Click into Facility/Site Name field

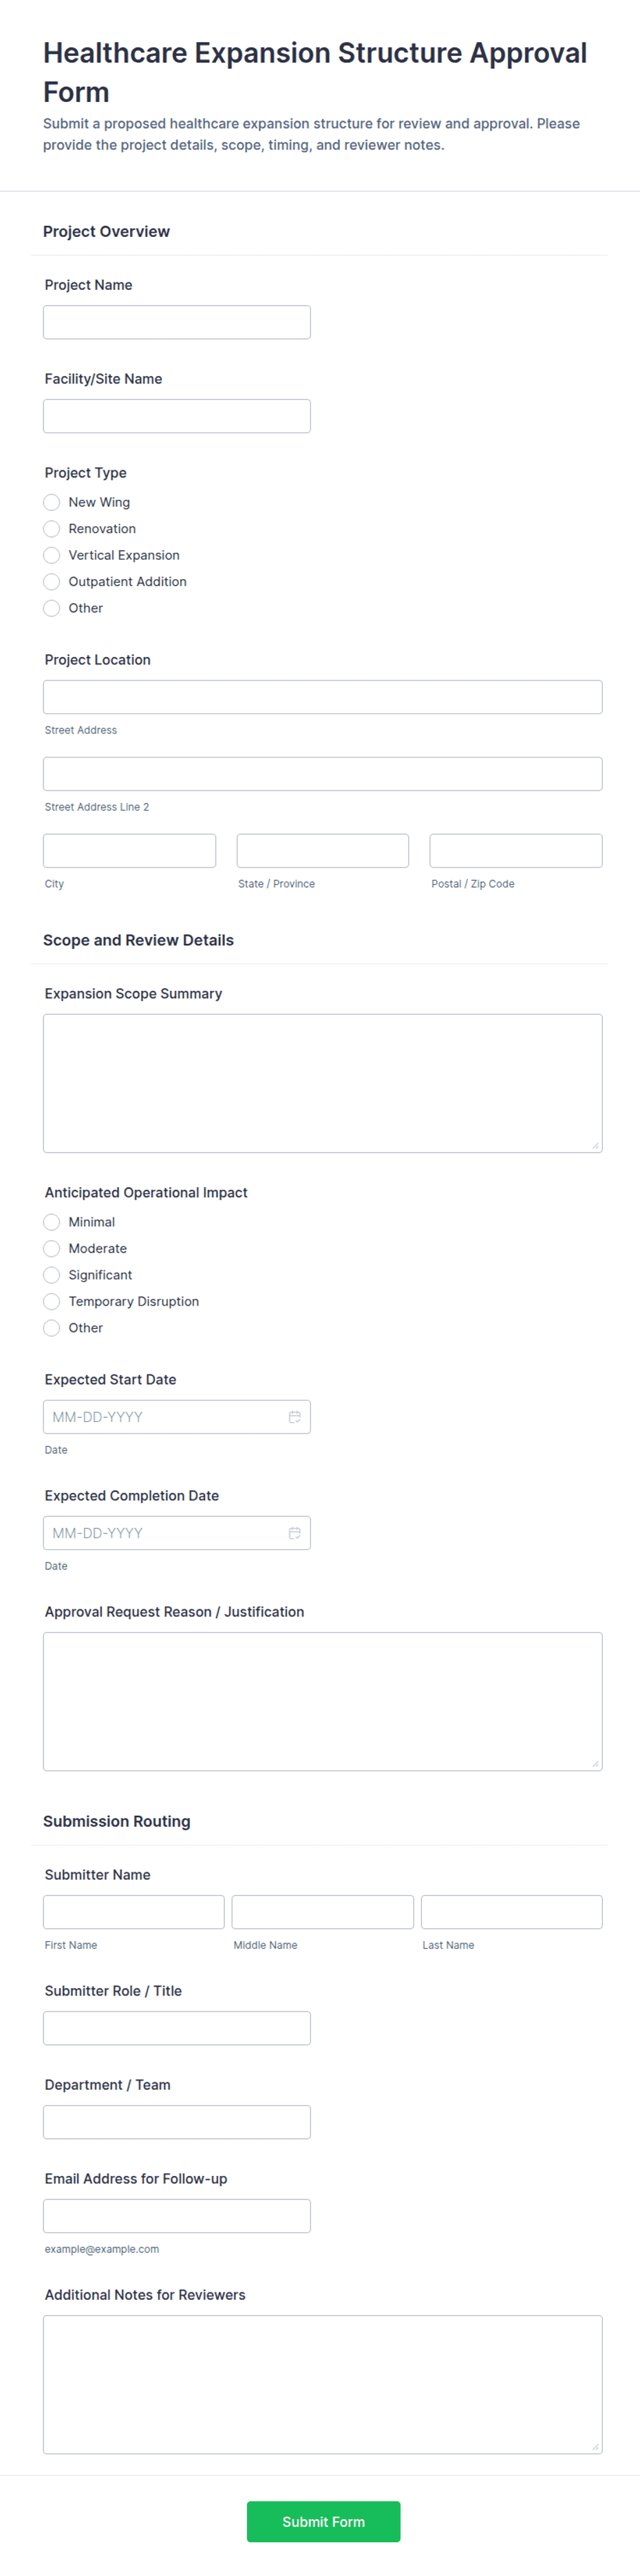tap(177, 416)
